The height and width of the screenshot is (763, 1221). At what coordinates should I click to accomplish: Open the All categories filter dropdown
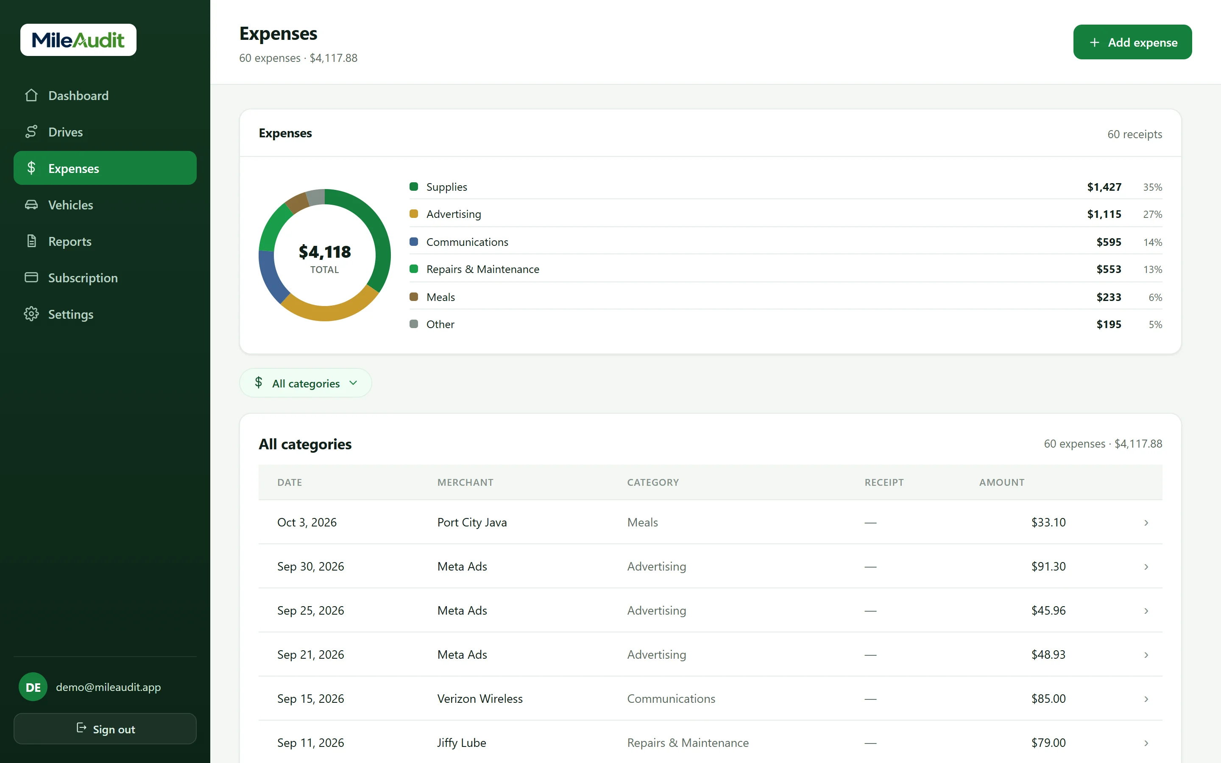pyautogui.click(x=306, y=383)
